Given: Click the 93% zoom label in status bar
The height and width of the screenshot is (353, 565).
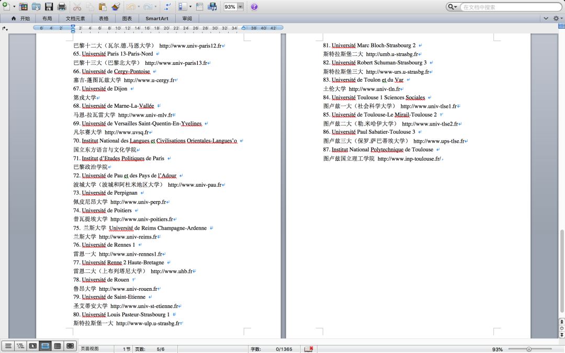Looking at the screenshot, I should (x=498, y=349).
